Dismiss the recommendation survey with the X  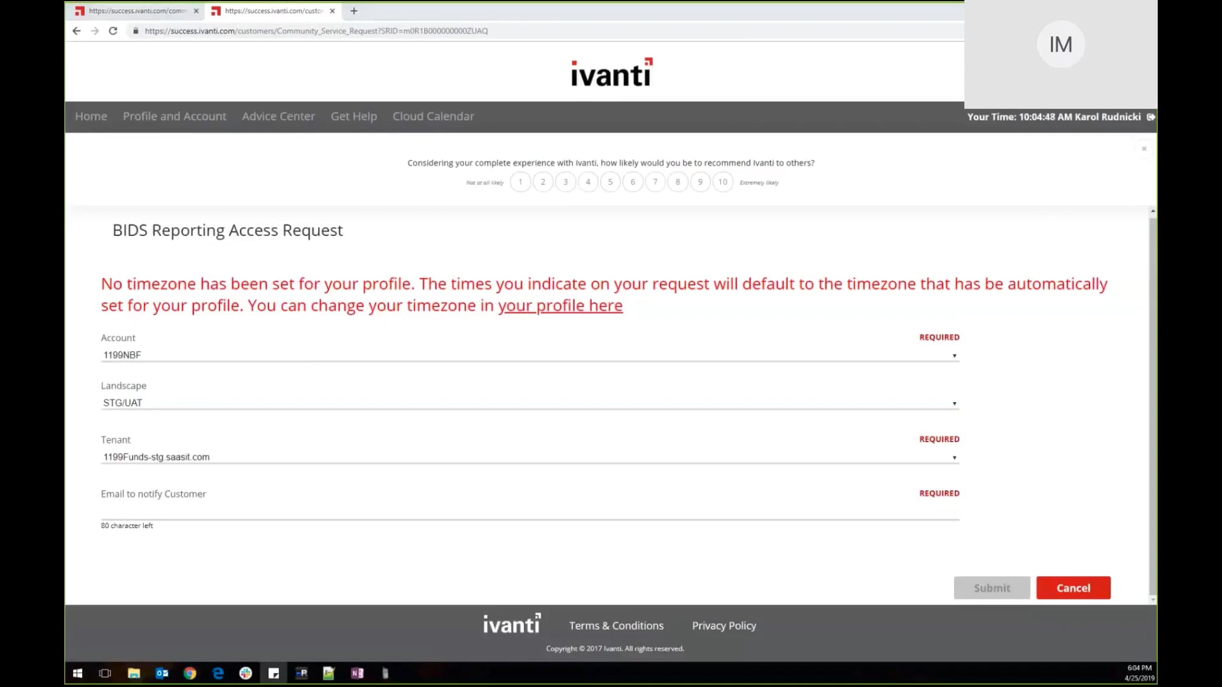point(1144,149)
